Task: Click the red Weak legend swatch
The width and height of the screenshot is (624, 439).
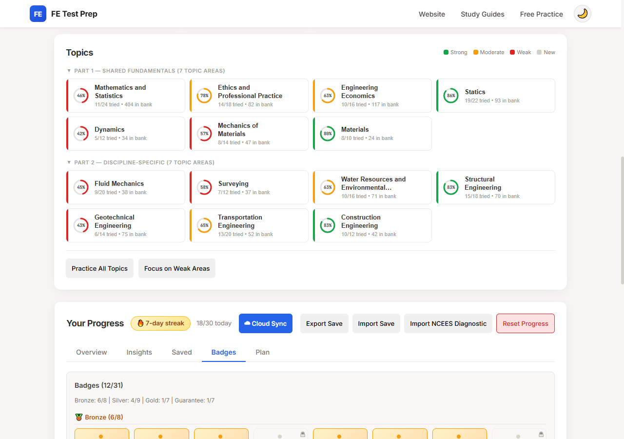Action: pos(512,52)
